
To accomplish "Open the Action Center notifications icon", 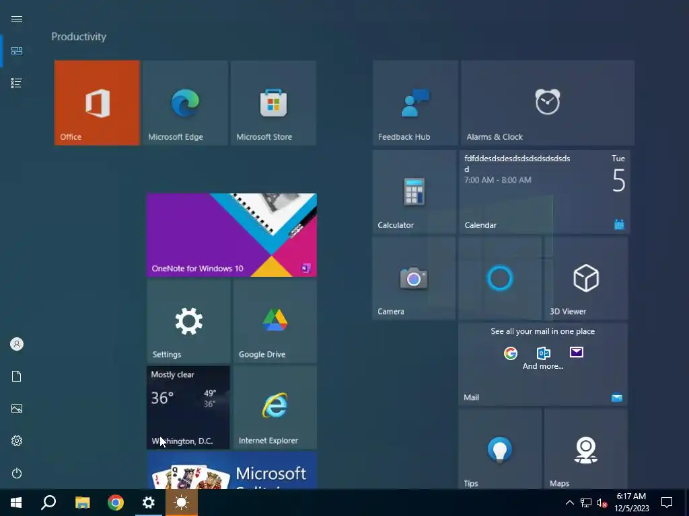I will [667, 503].
